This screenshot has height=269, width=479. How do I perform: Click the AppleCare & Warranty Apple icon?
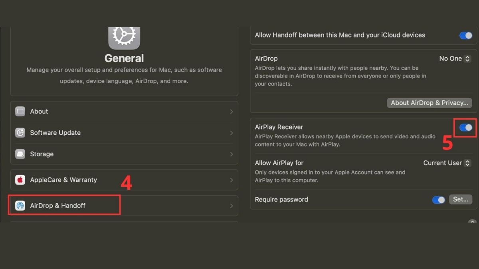[20, 180]
